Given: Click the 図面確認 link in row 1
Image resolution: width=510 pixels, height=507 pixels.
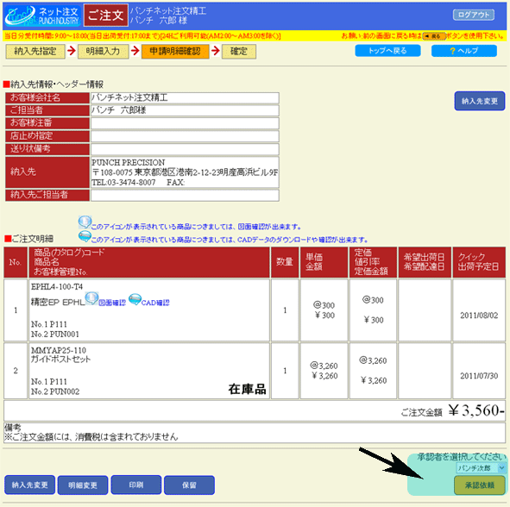Looking at the screenshot, I should [x=112, y=303].
